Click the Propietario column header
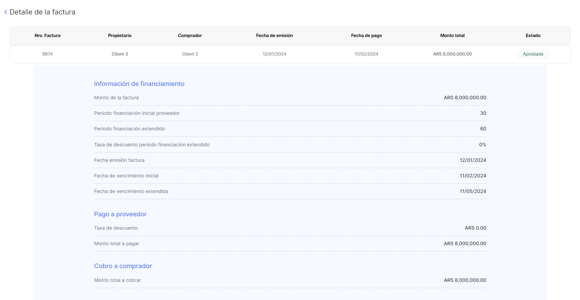580x300 pixels. 120,36
